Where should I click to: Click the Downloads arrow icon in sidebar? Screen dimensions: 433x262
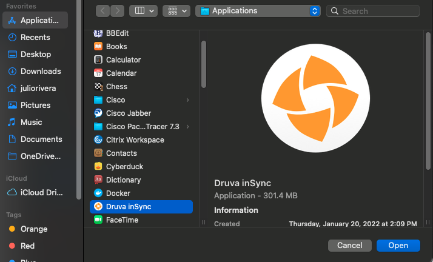coord(12,71)
